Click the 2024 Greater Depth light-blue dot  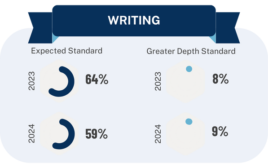click(189, 122)
